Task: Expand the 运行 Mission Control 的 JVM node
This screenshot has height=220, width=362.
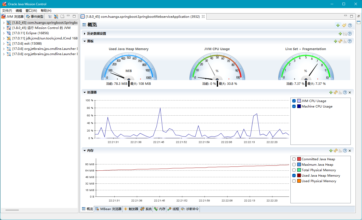Action: coord(4,28)
